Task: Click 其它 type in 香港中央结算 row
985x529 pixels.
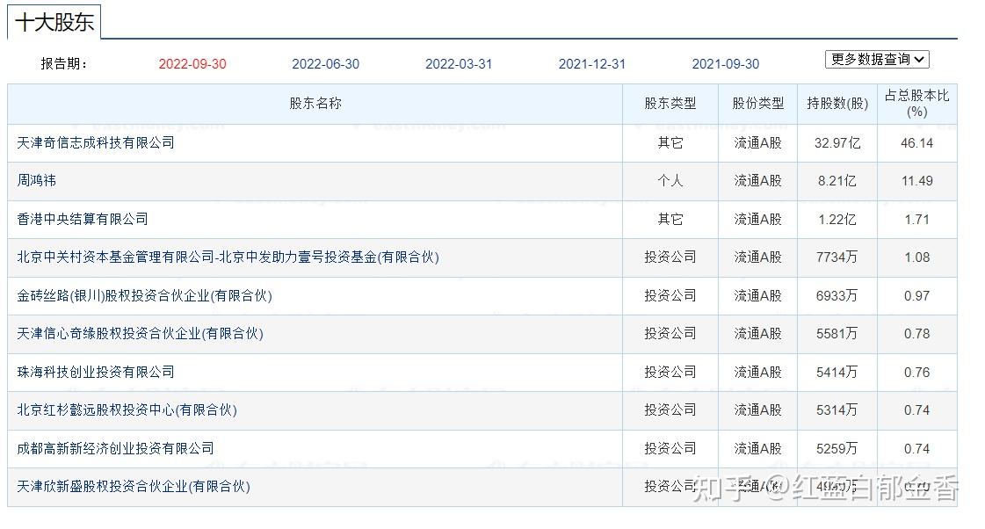Action: point(670,220)
